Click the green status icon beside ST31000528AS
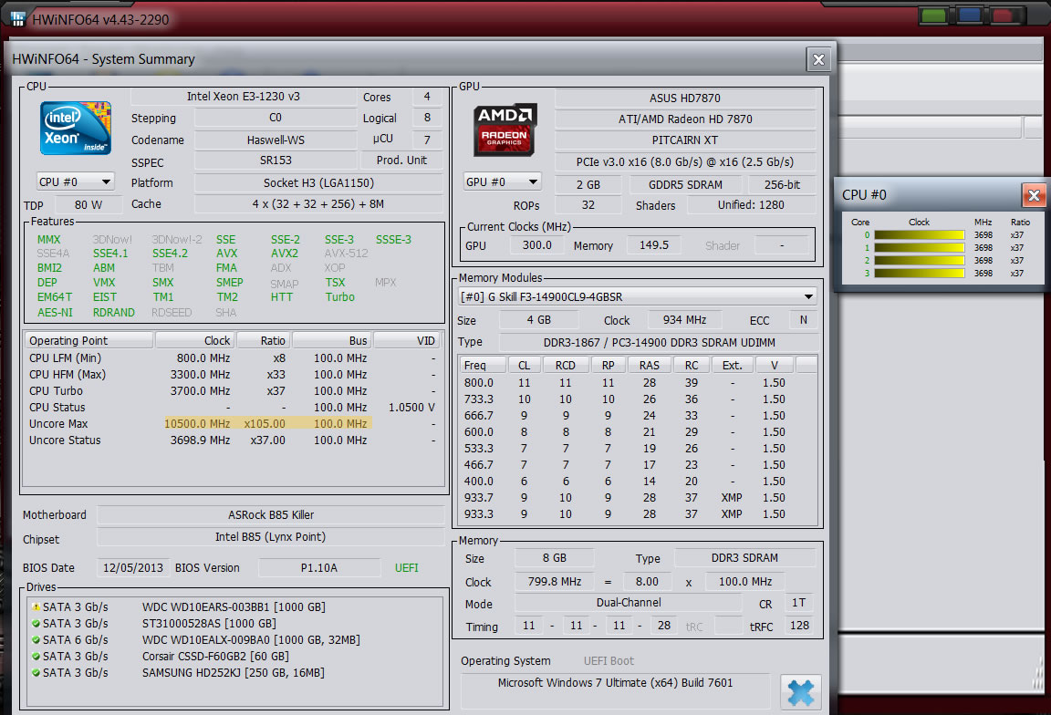The height and width of the screenshot is (715, 1051). click(x=36, y=623)
